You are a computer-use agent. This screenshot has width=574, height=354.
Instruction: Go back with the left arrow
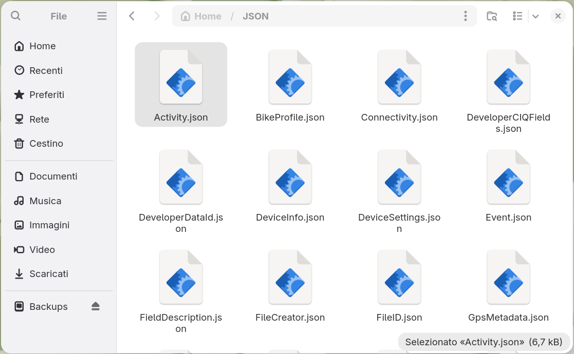[132, 16]
